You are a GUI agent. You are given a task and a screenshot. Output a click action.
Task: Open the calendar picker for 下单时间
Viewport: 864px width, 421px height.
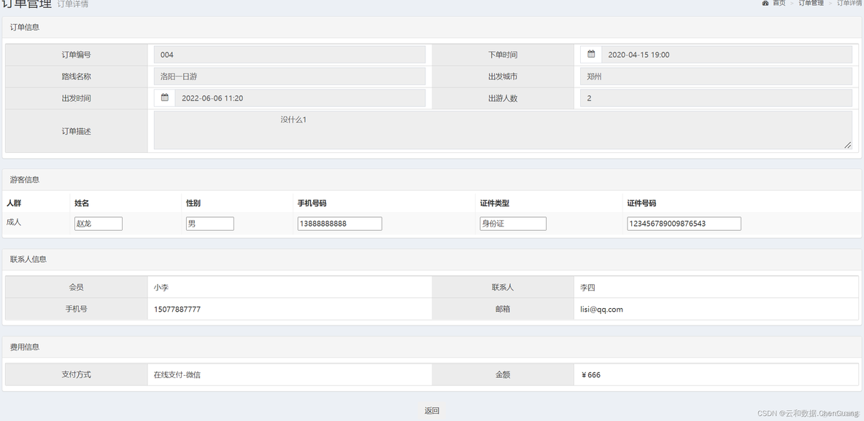(x=590, y=54)
